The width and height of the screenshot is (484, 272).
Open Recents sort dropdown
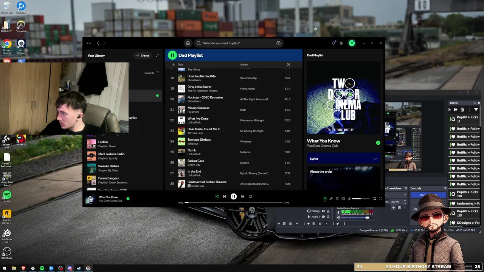[x=152, y=73]
